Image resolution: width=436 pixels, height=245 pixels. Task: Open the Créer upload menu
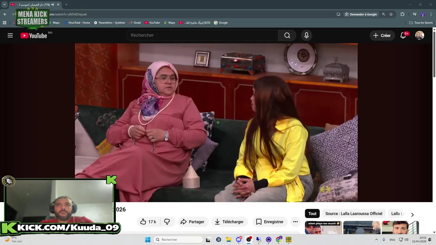coord(382,35)
